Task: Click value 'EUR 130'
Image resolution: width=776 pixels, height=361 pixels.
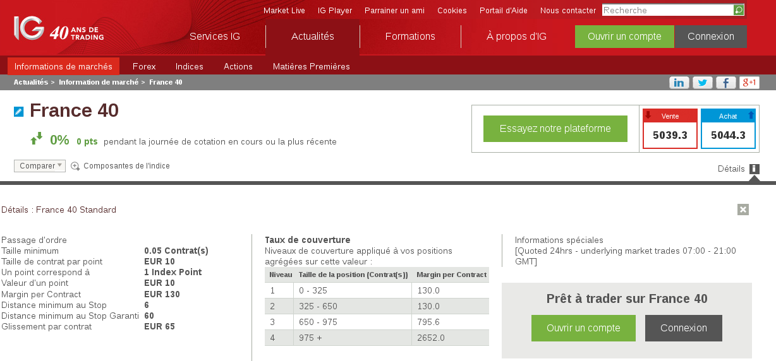Action: [x=162, y=294]
